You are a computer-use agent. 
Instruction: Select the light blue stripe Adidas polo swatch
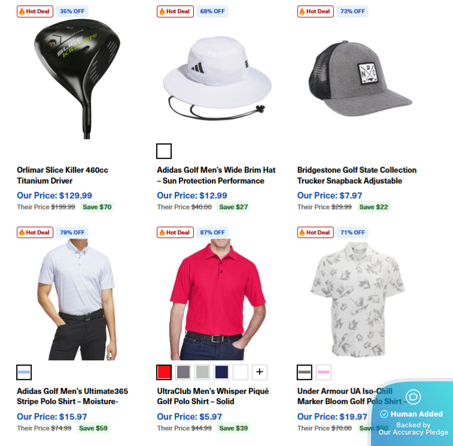coord(24,372)
